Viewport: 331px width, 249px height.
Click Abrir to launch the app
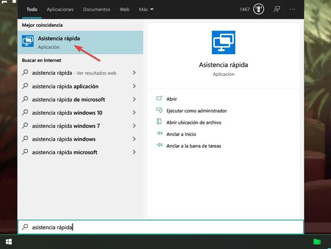tap(172, 99)
